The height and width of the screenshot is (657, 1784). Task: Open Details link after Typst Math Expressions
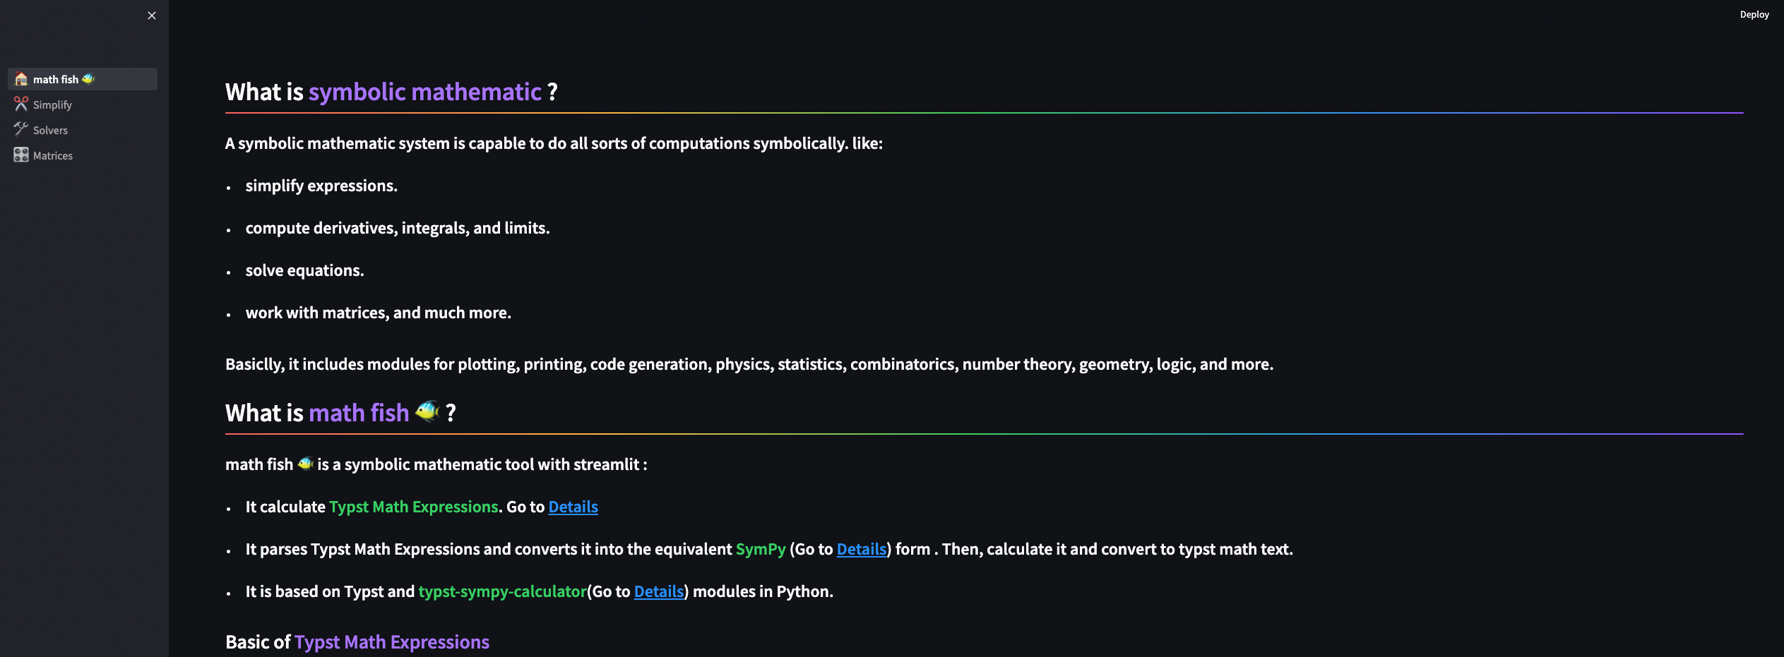click(573, 507)
